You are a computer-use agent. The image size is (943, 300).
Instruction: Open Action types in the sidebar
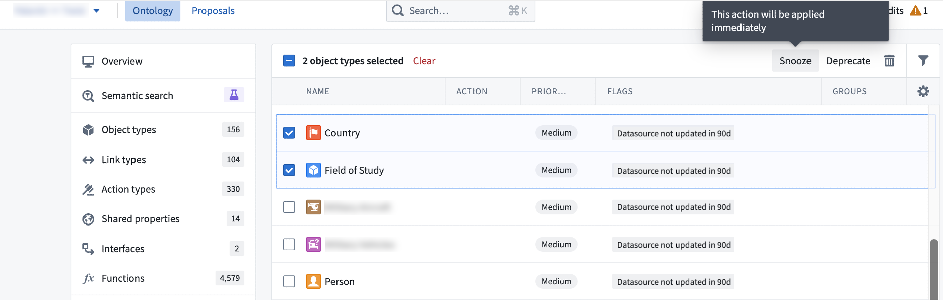click(163, 189)
